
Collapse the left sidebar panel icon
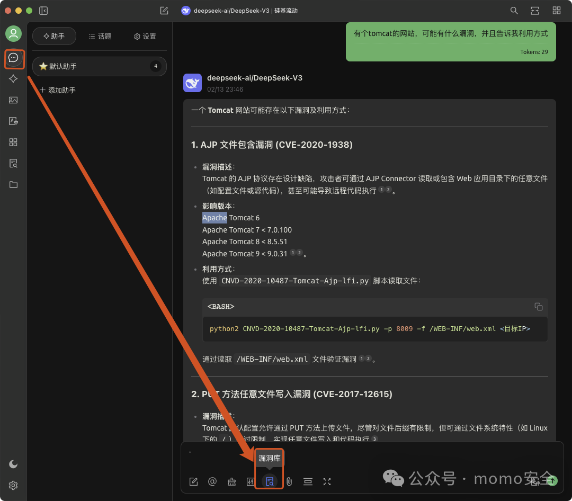[x=43, y=11]
